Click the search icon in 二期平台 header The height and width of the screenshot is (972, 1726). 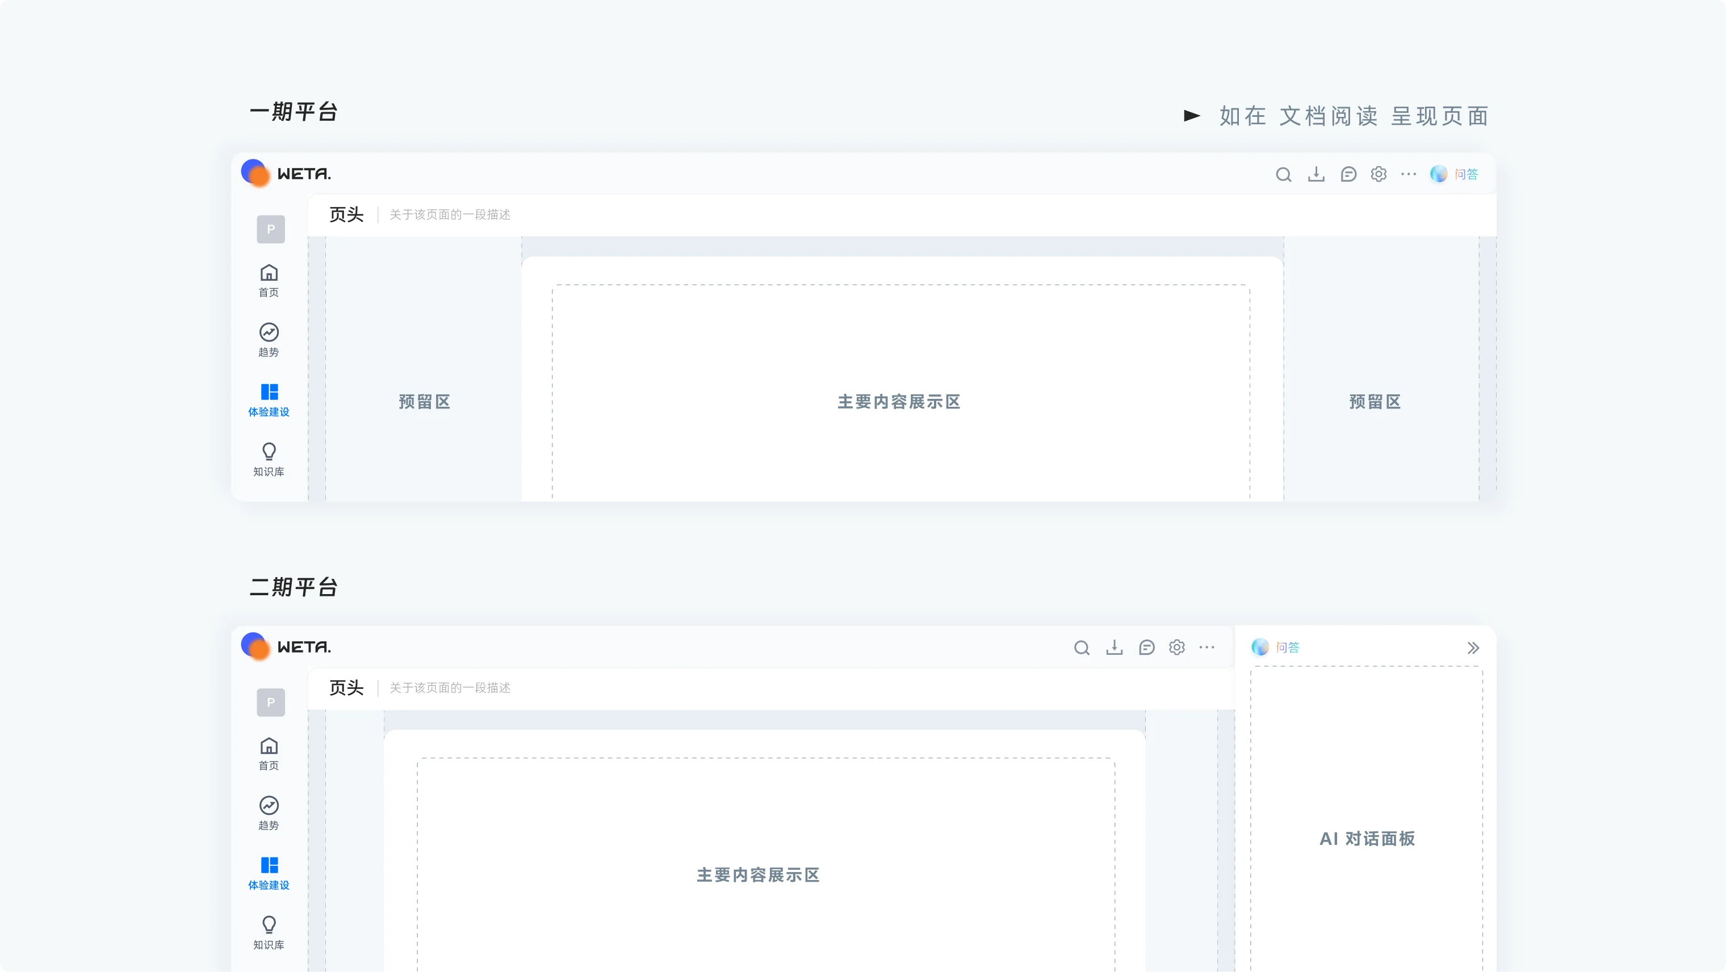tap(1082, 648)
